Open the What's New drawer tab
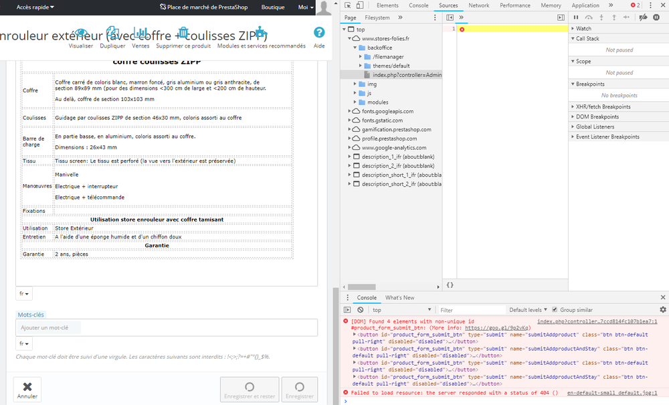Image resolution: width=669 pixels, height=405 pixels. (400, 297)
